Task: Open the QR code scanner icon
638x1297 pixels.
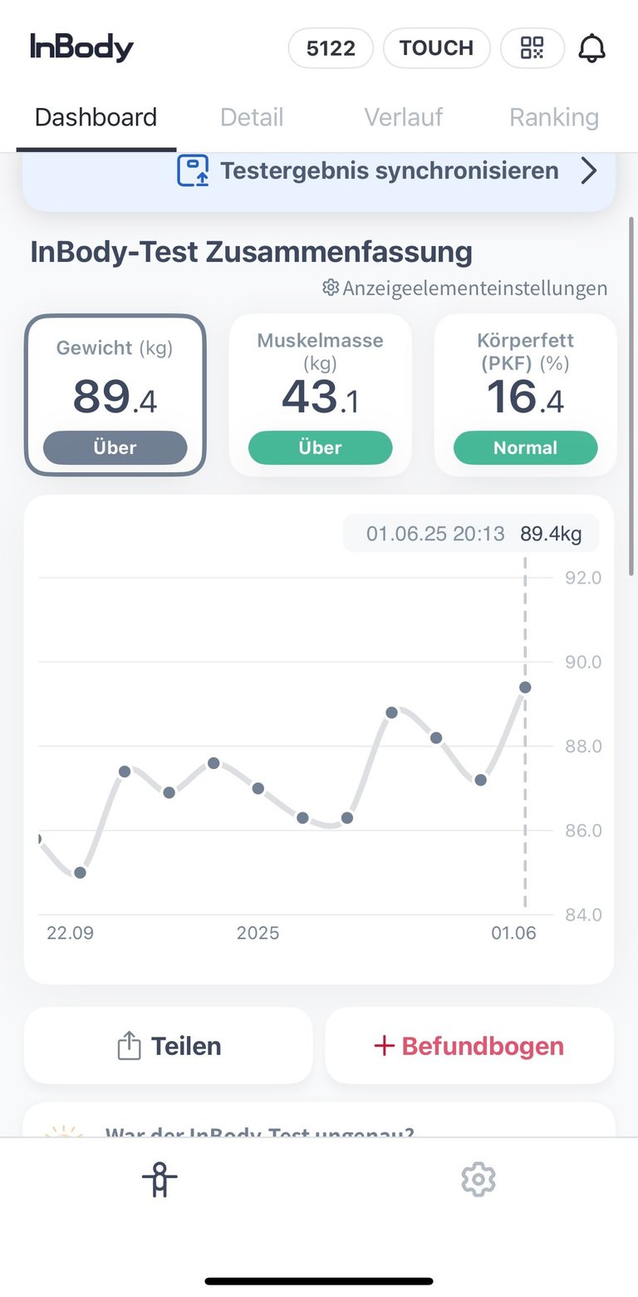Action: coord(532,48)
